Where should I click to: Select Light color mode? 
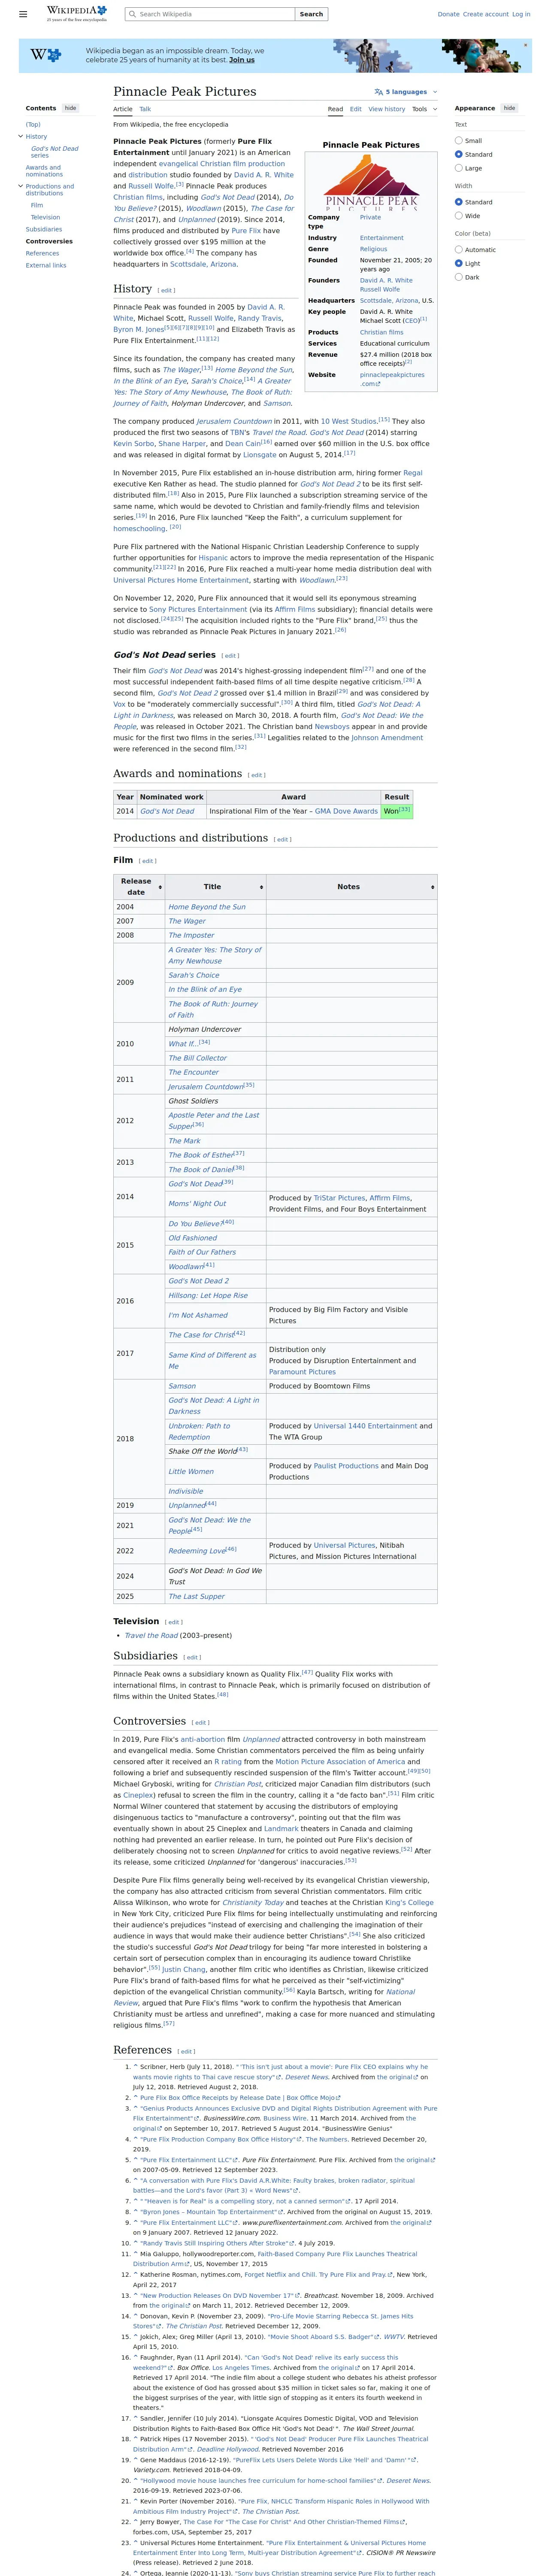[459, 264]
